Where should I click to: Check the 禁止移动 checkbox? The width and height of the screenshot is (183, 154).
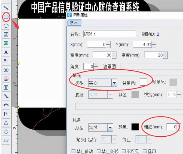(74, 151)
